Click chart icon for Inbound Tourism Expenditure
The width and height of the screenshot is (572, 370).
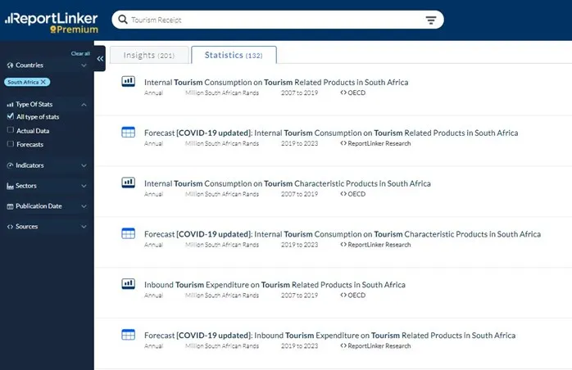[128, 284]
